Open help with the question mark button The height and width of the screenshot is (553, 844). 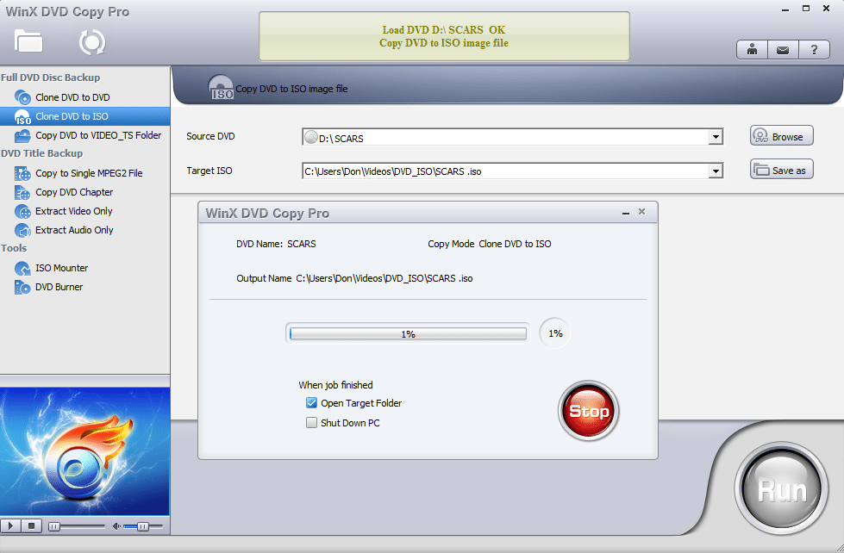814,50
